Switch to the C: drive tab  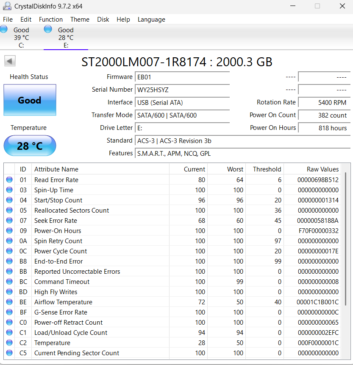pyautogui.click(x=21, y=38)
